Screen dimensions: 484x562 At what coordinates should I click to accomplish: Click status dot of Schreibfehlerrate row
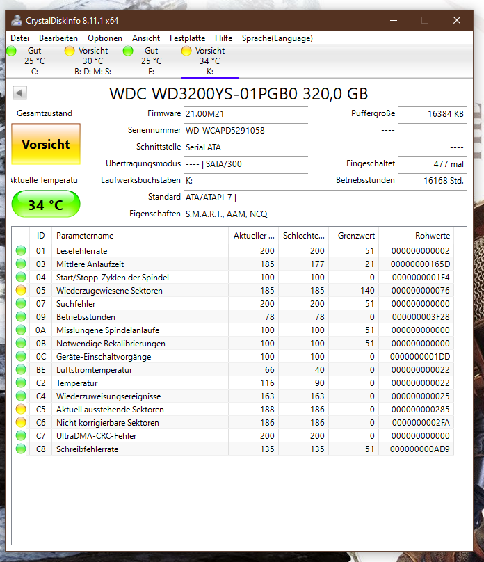coord(21,449)
